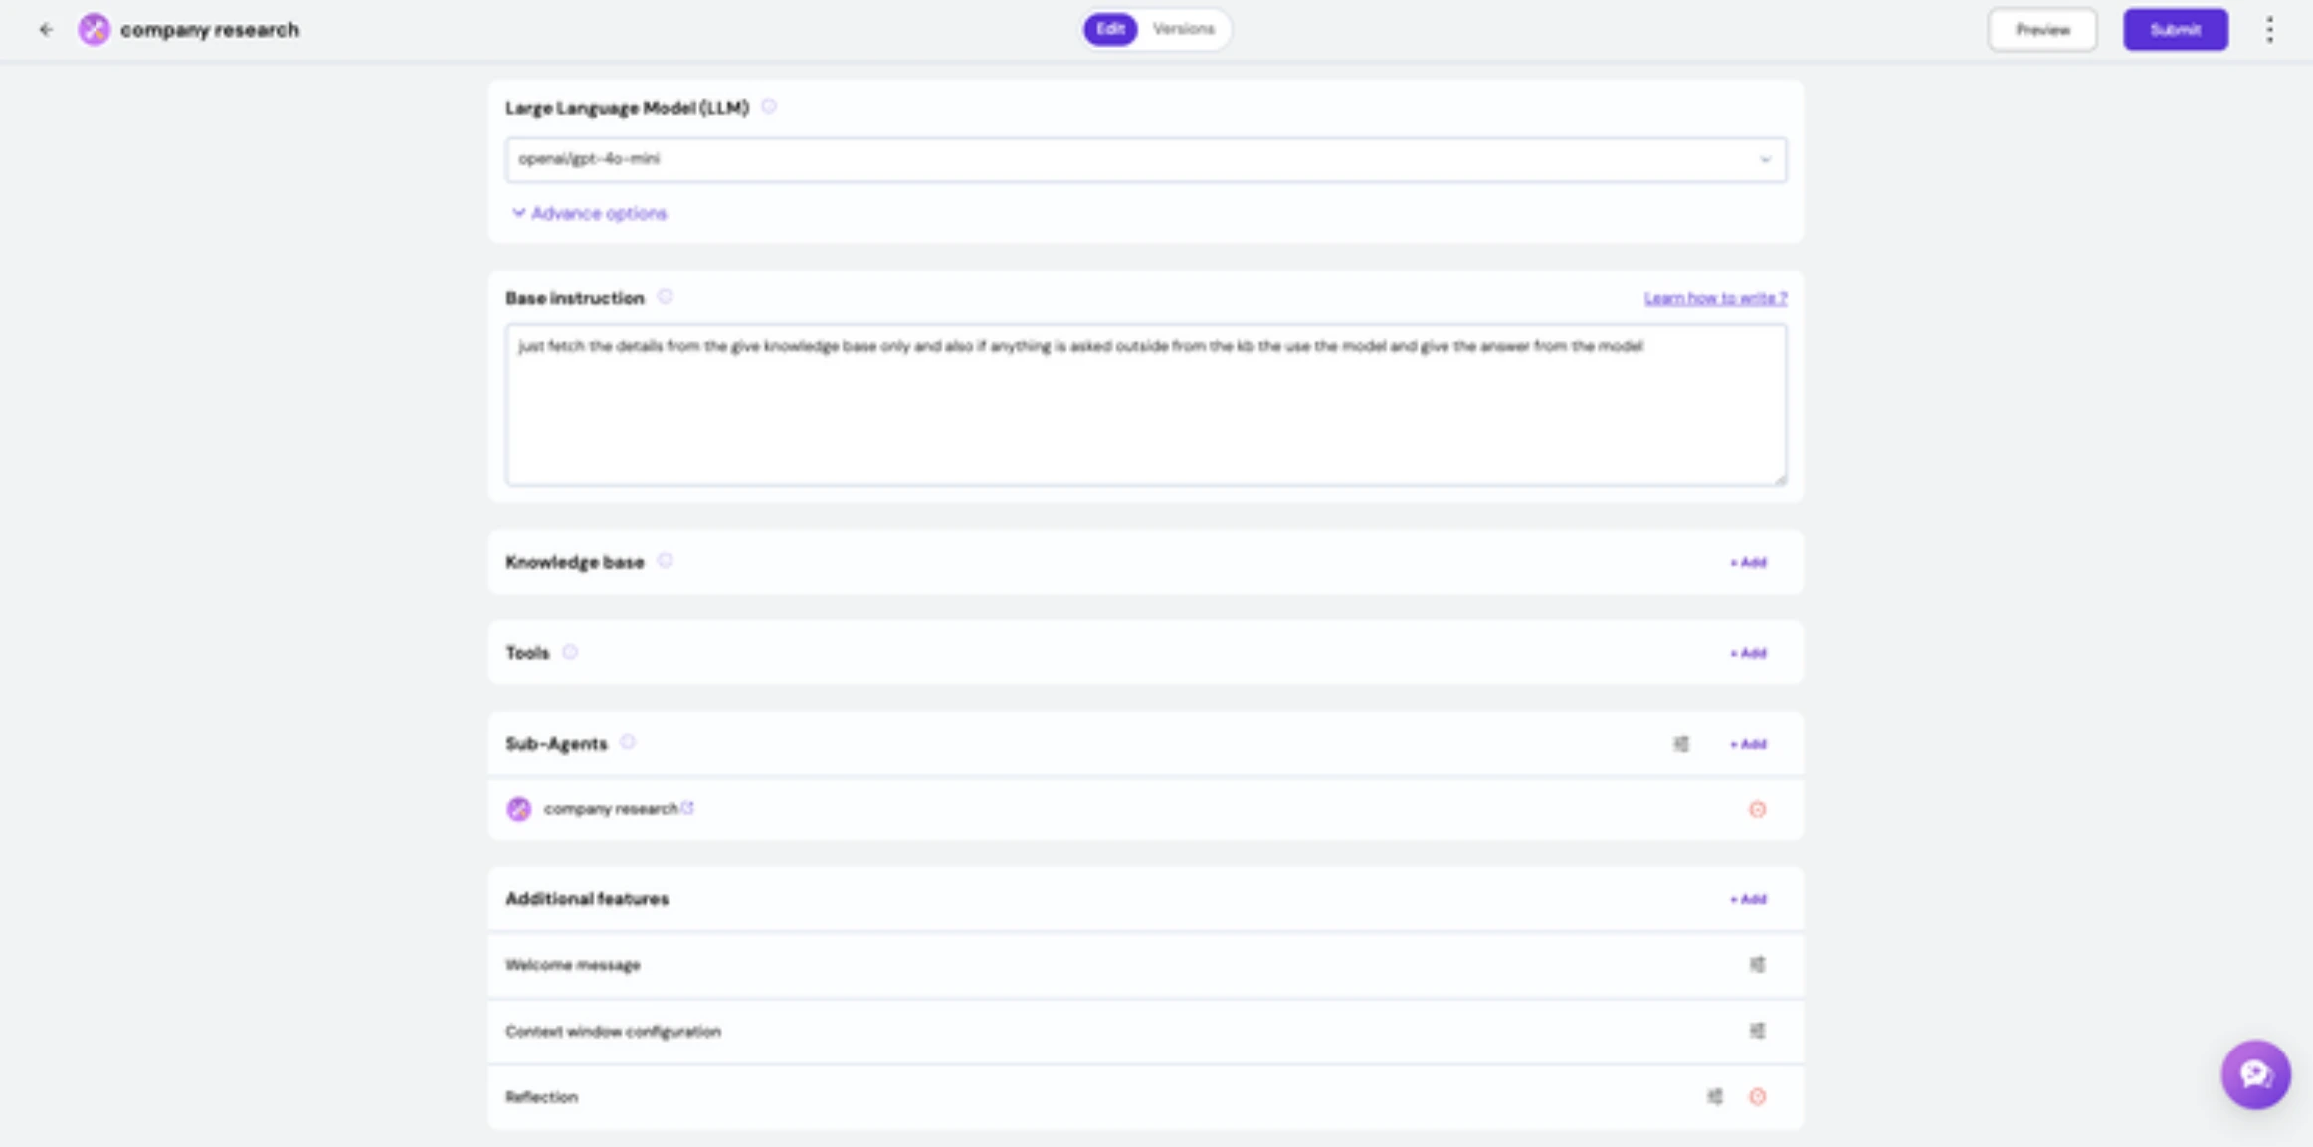
Task: Show info tooltip for Knowledge base
Action: point(665,561)
